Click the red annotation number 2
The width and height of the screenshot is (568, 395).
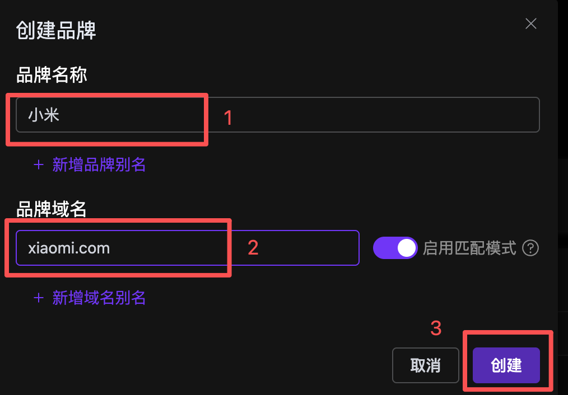253,248
